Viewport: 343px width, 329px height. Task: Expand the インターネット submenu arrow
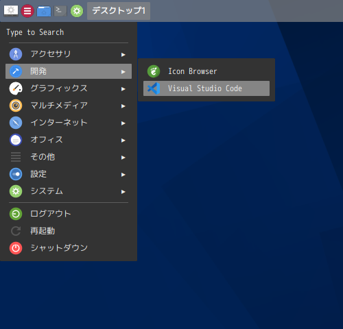[123, 123]
